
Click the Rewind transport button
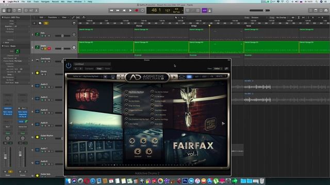[x=111, y=10]
